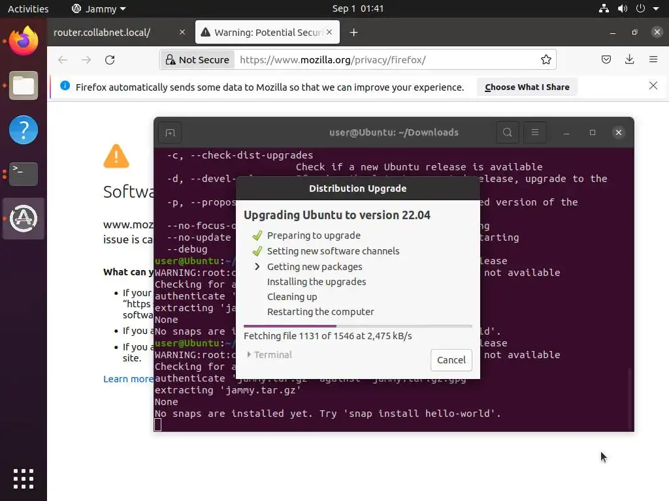Viewport: 669px width, 501px height.
Task: Open the Files app in the dock
Action: (24, 85)
